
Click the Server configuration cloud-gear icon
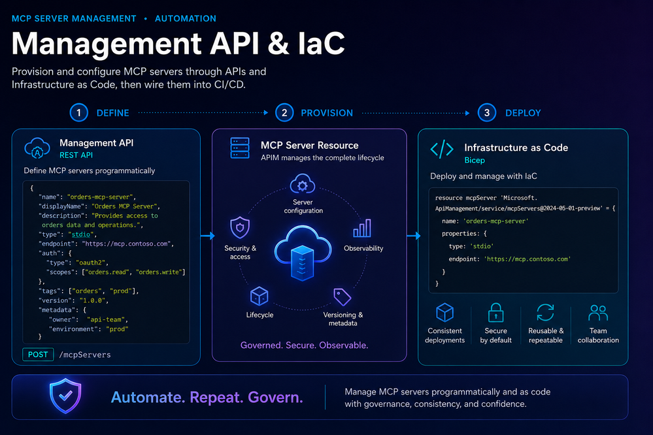tap(303, 184)
